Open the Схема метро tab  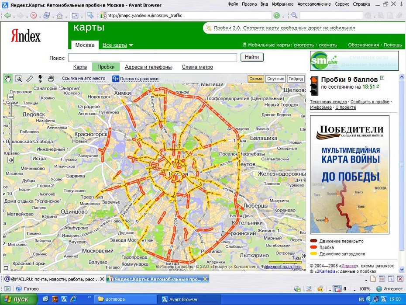coord(197,67)
